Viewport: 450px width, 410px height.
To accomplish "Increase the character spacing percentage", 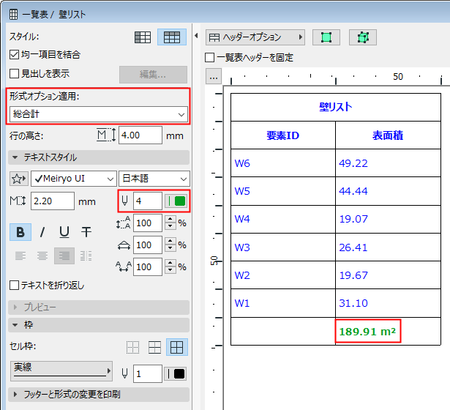I will click(170, 264).
